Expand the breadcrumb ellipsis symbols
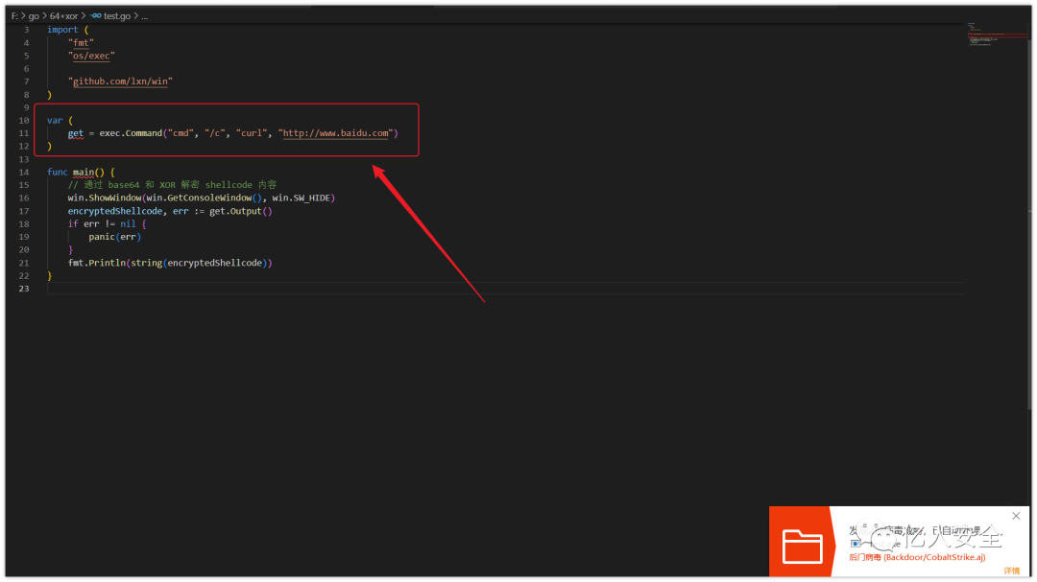Screen dimensions: 1037x582 click(x=145, y=16)
